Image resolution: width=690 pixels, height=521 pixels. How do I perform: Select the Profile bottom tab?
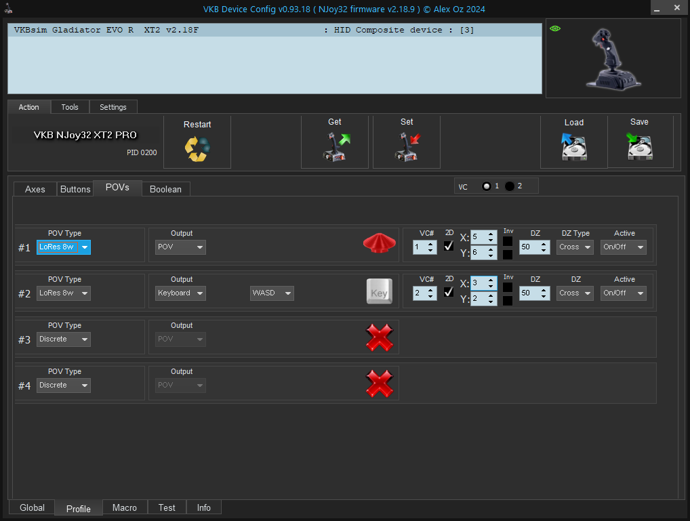tap(79, 508)
